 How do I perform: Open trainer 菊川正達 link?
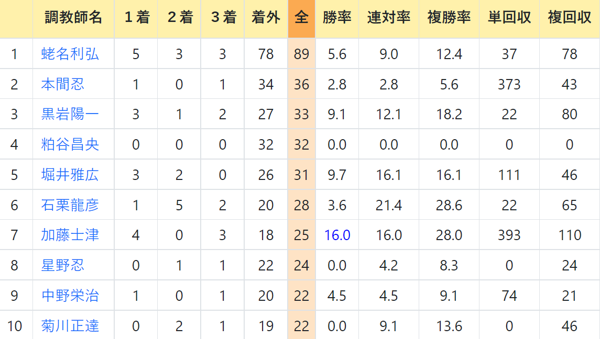coord(70,326)
